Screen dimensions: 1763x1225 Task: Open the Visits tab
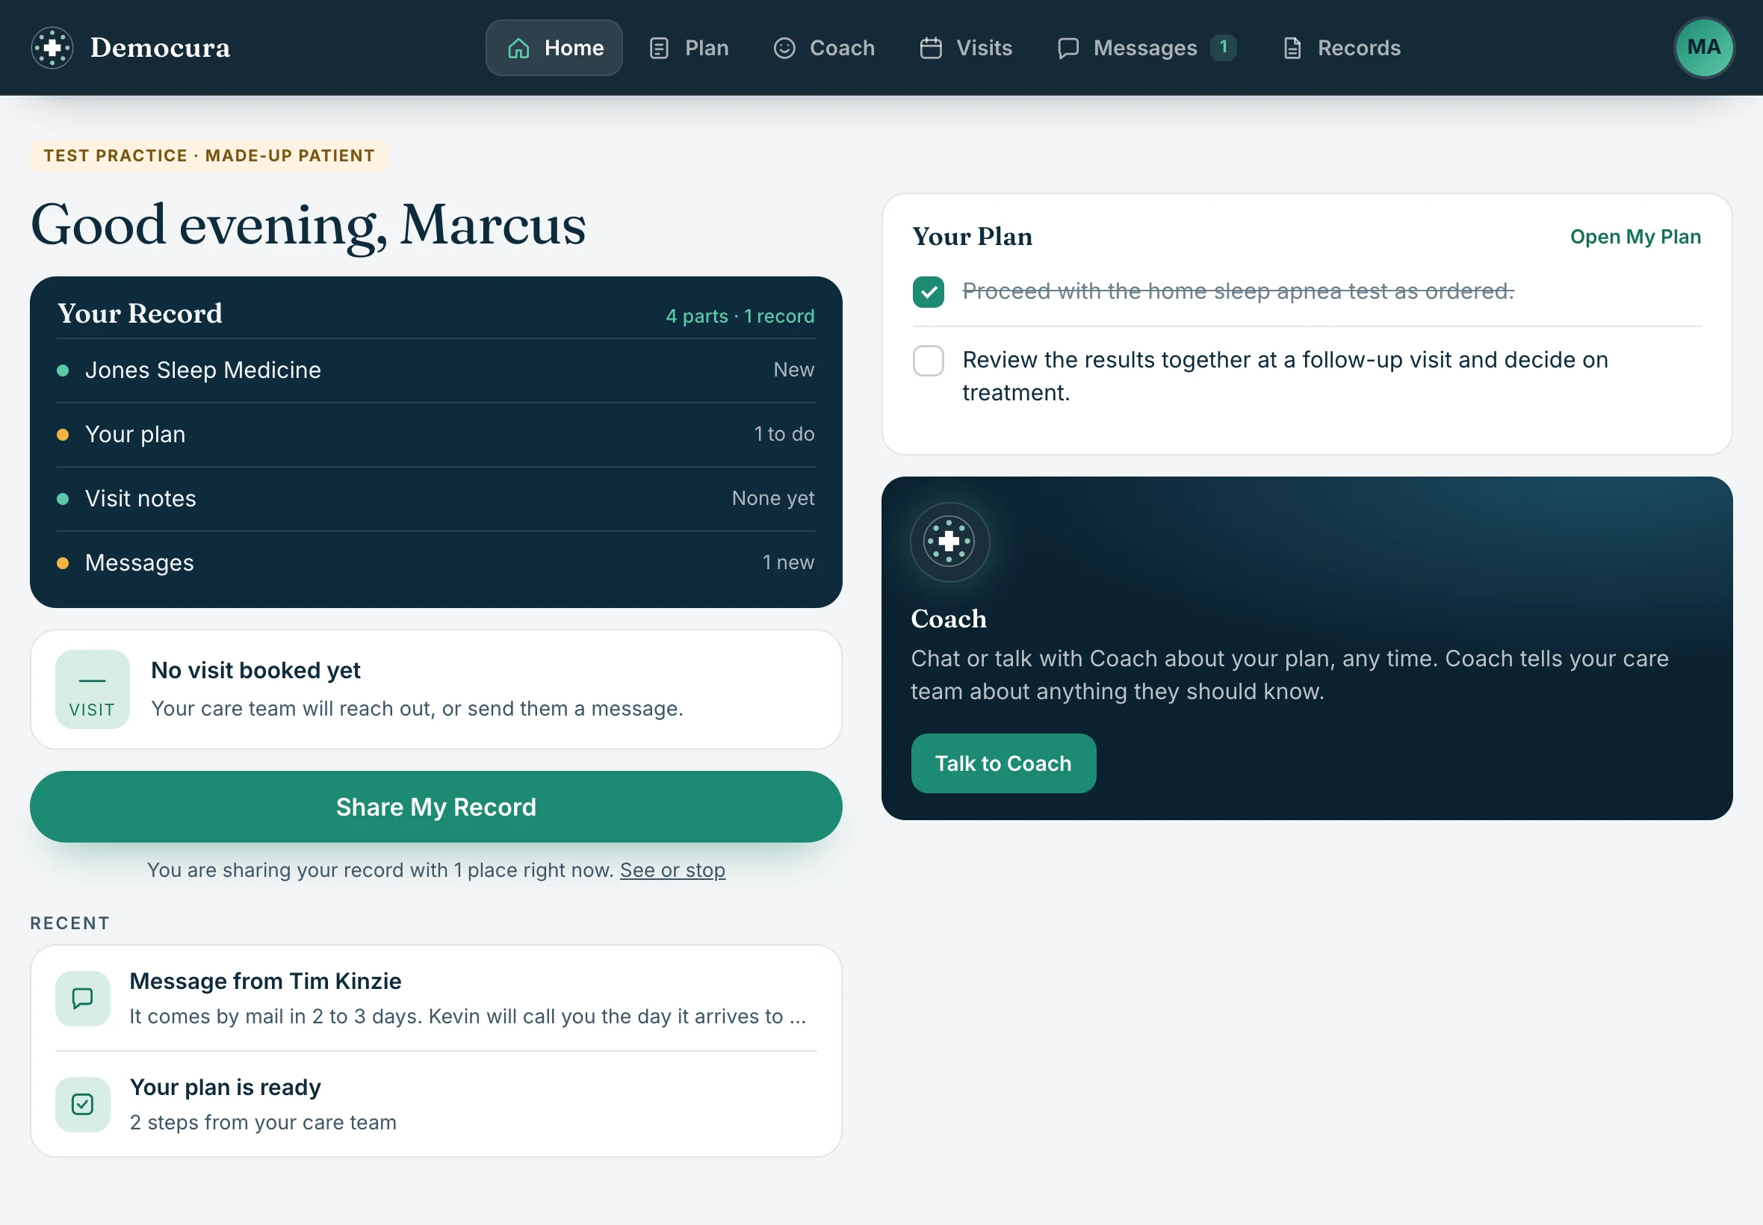(966, 49)
